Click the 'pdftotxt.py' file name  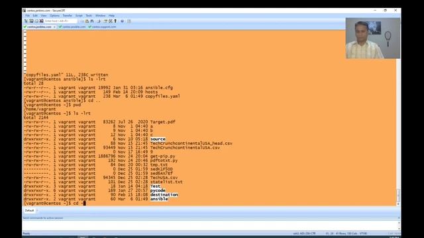tap(164, 161)
